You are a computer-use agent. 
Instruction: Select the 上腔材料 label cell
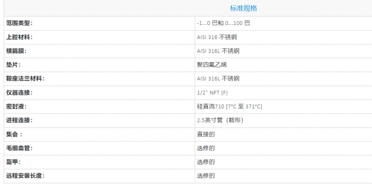click(x=19, y=37)
